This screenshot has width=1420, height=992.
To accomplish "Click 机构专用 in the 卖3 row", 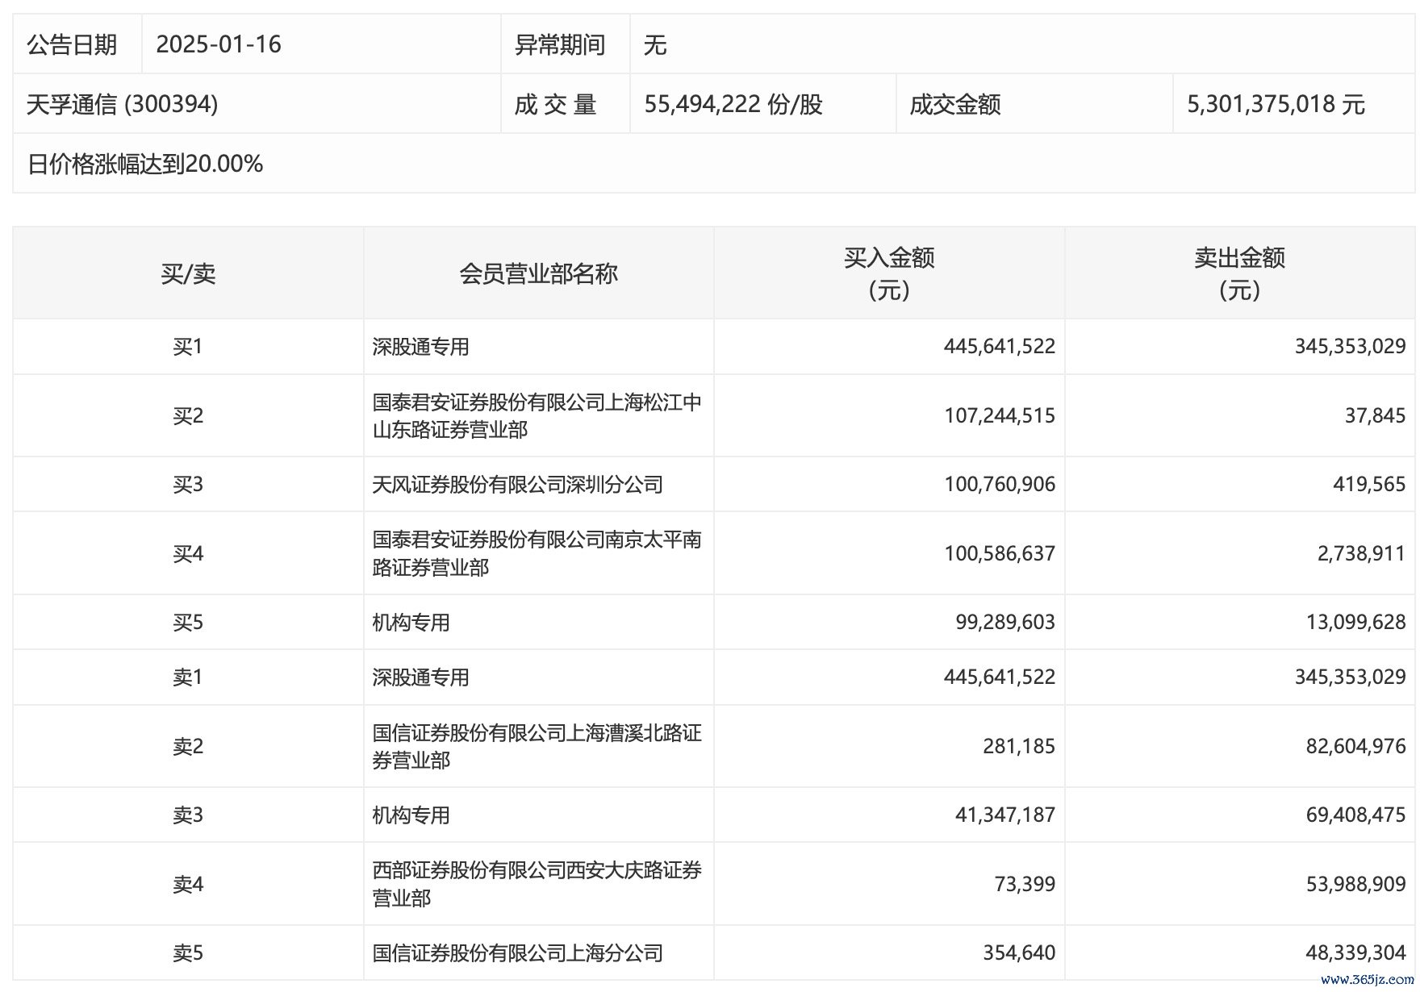I will (411, 815).
